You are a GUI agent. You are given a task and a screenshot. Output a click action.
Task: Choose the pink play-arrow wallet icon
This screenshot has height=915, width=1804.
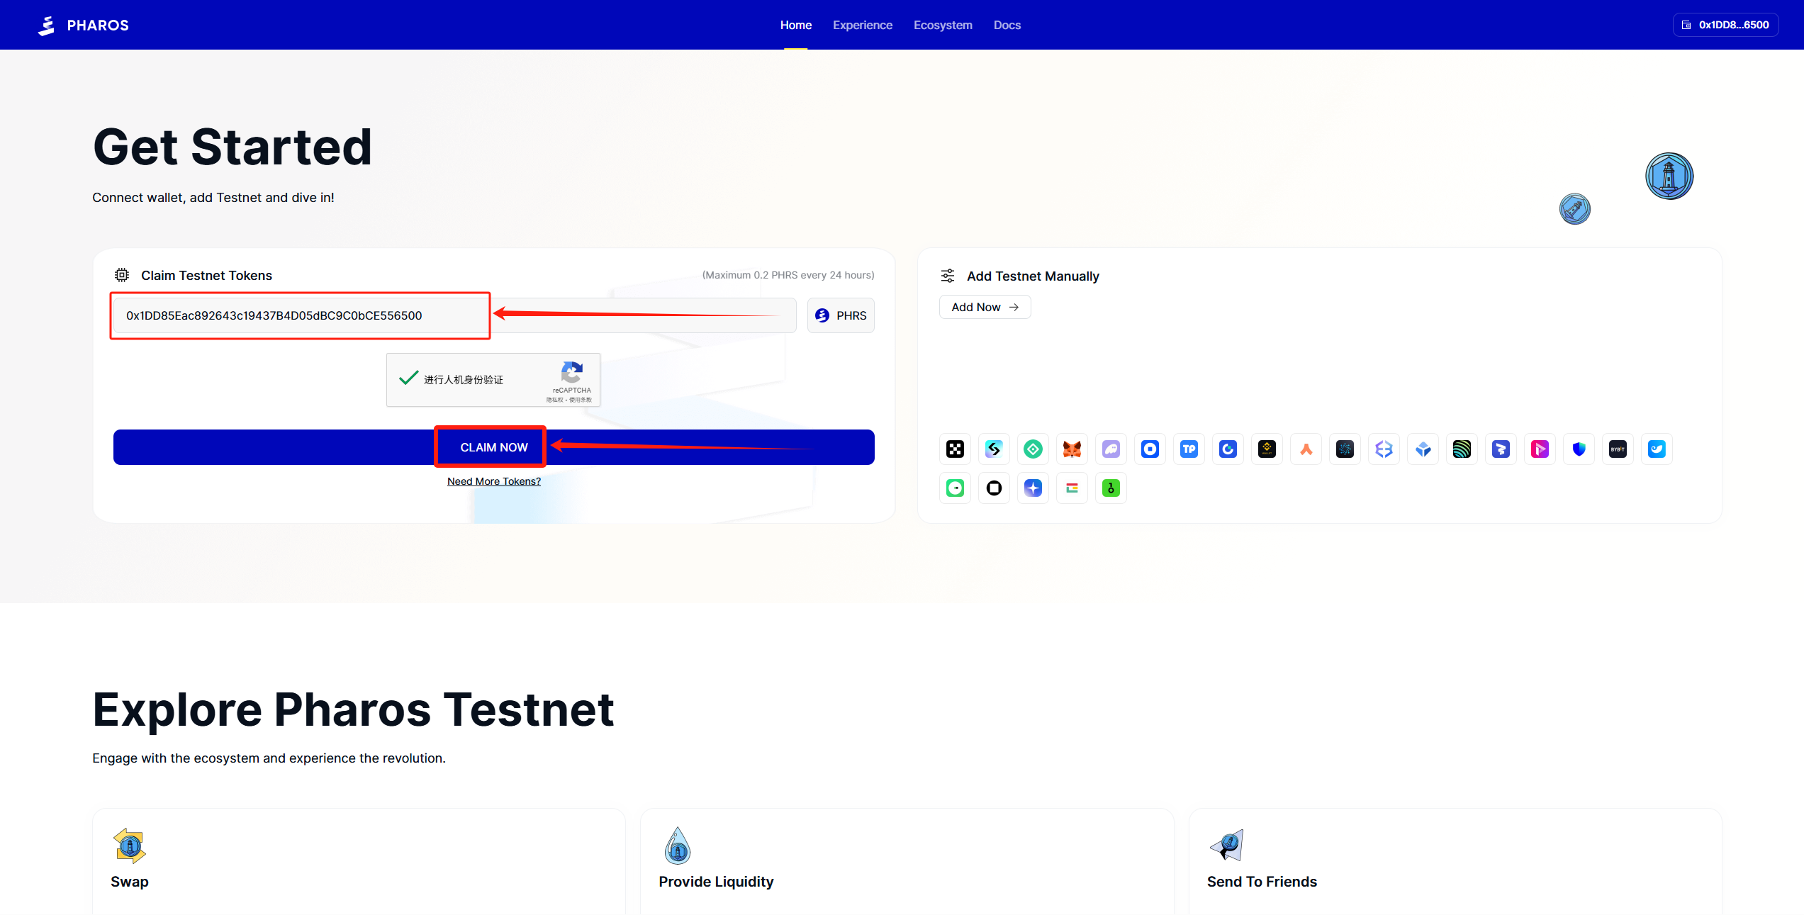(1540, 449)
